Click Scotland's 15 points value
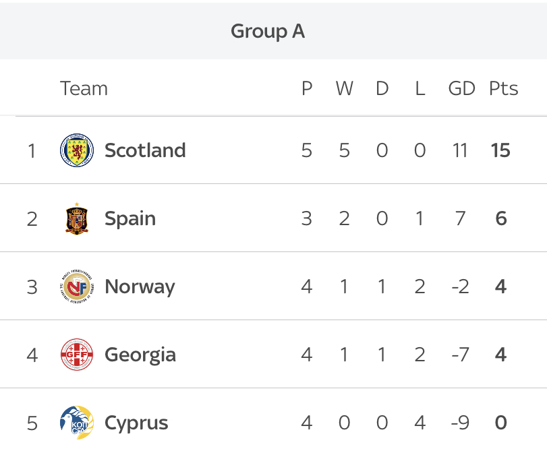547x455 pixels. [x=500, y=150]
